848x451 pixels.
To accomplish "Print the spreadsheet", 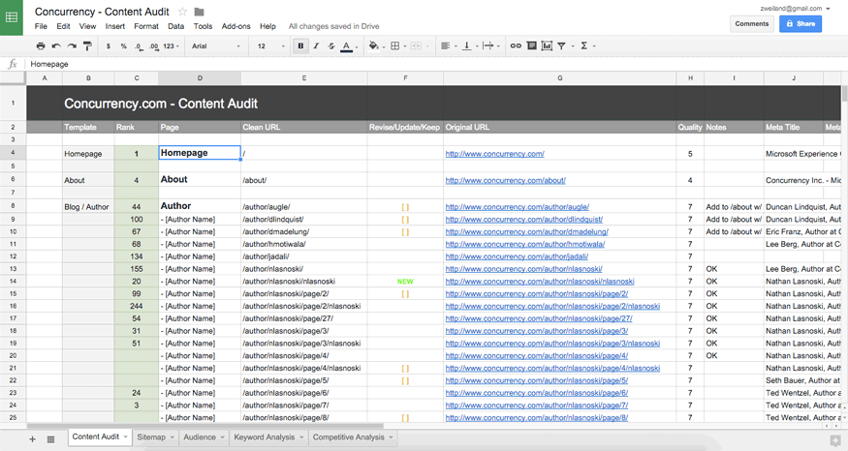I will pyautogui.click(x=41, y=45).
